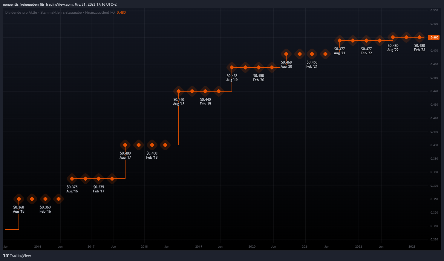444x261 pixels.
Task: Click the diamond marker above Aug '21
Action: pos(340,41)
